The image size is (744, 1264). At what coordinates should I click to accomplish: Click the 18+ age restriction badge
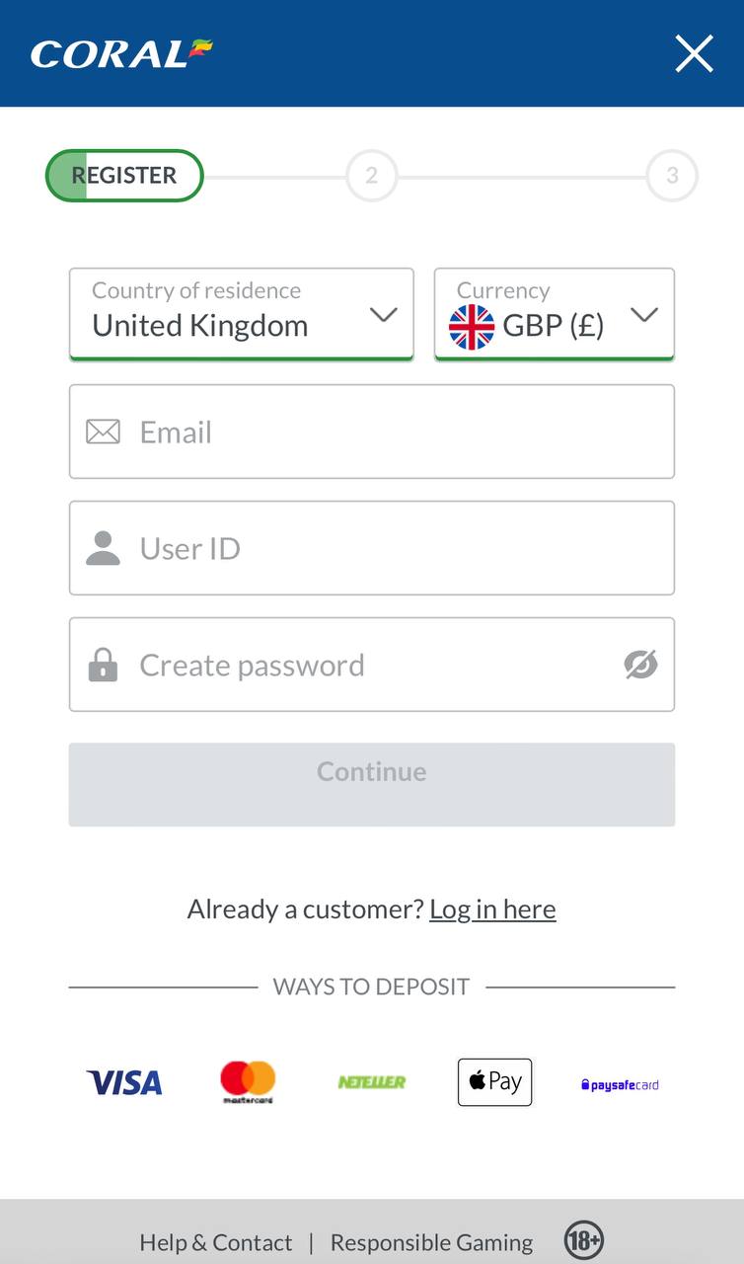(584, 1240)
